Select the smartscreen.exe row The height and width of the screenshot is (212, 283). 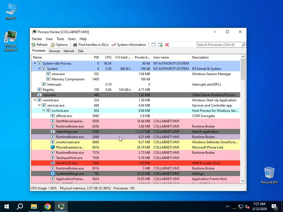(x=136, y=142)
